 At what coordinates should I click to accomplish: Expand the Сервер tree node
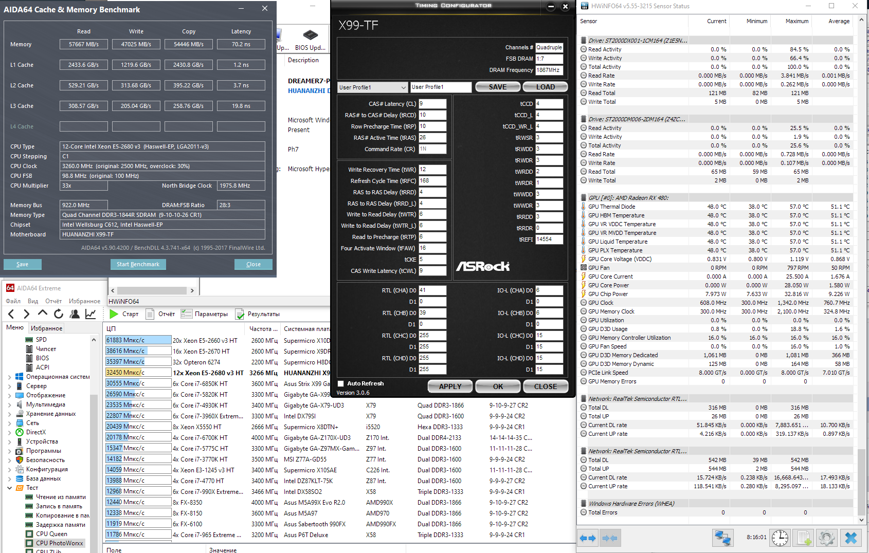pyautogui.click(x=9, y=386)
